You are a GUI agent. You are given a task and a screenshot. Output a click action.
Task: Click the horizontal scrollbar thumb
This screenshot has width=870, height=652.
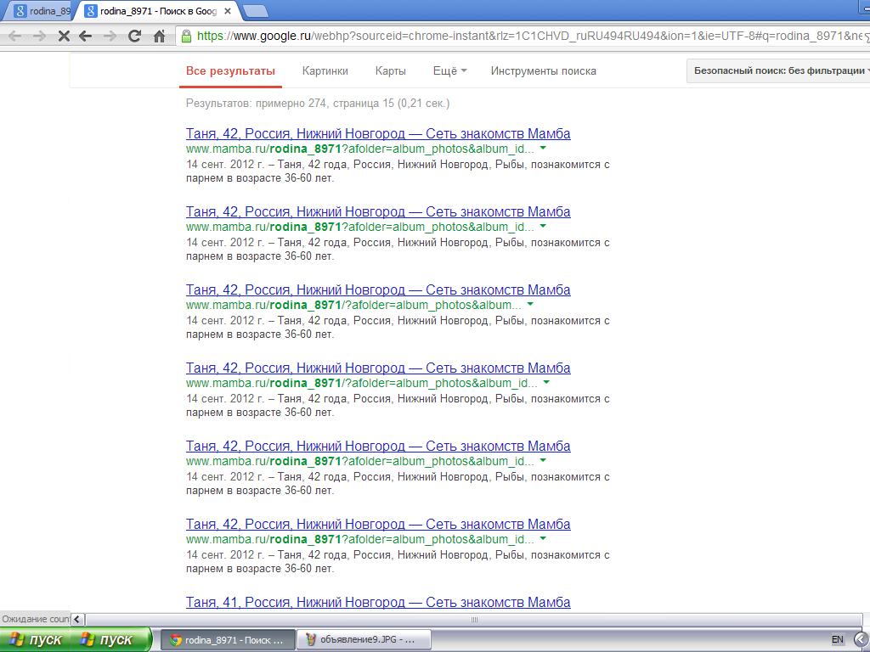pyautogui.click(x=473, y=619)
